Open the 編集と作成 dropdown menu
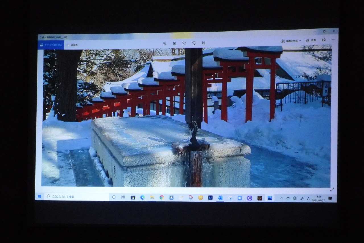 click(291, 41)
